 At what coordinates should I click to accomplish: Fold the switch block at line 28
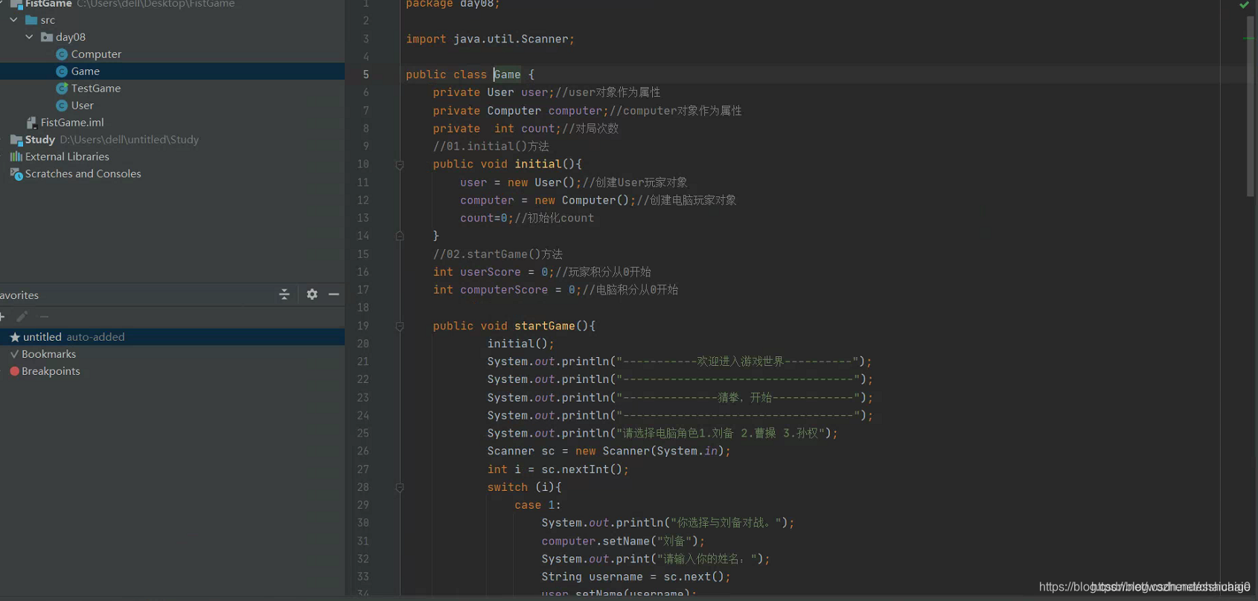[x=400, y=488]
